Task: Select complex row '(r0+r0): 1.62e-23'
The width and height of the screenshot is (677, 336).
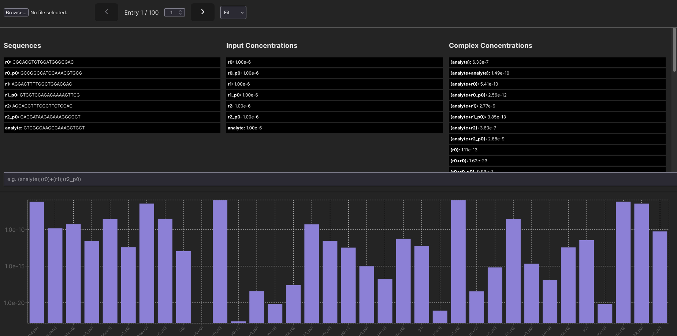Action: point(557,161)
